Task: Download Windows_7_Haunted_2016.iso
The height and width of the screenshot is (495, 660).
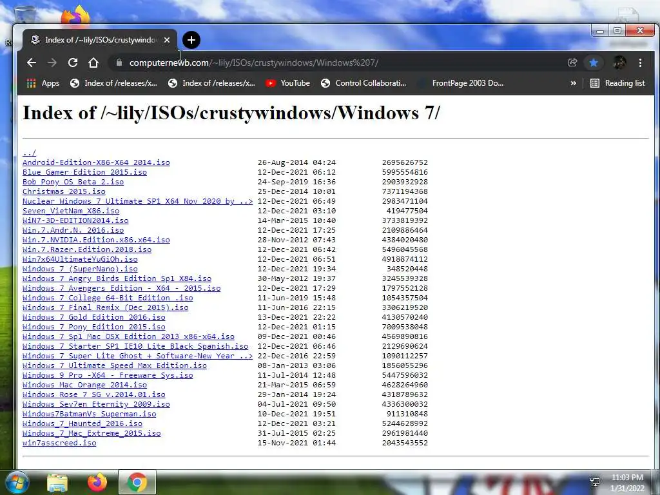Action: coord(82,424)
